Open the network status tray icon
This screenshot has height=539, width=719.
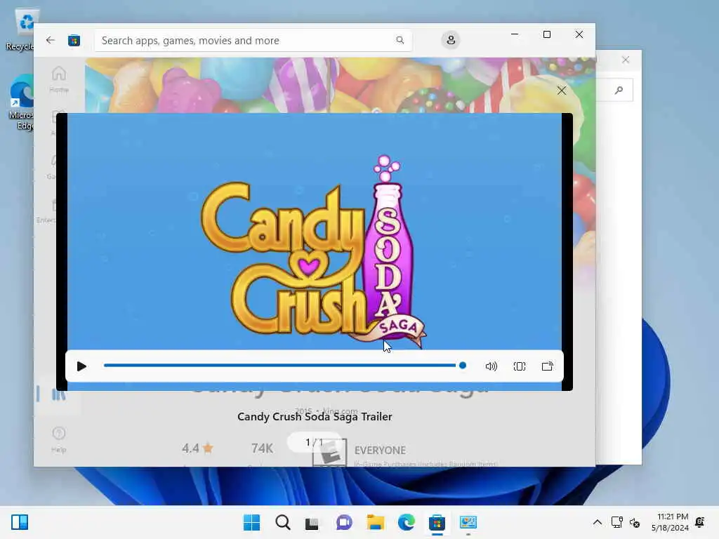point(616,522)
